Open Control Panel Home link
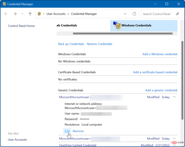This screenshot has width=185, height=147. click(21, 26)
